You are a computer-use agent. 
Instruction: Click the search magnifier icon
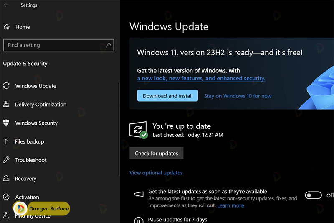pyautogui.click(x=109, y=45)
